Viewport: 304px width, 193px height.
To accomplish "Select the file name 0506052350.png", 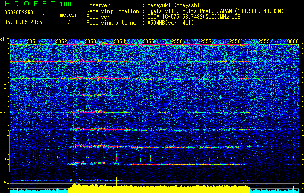I will click(25, 13).
